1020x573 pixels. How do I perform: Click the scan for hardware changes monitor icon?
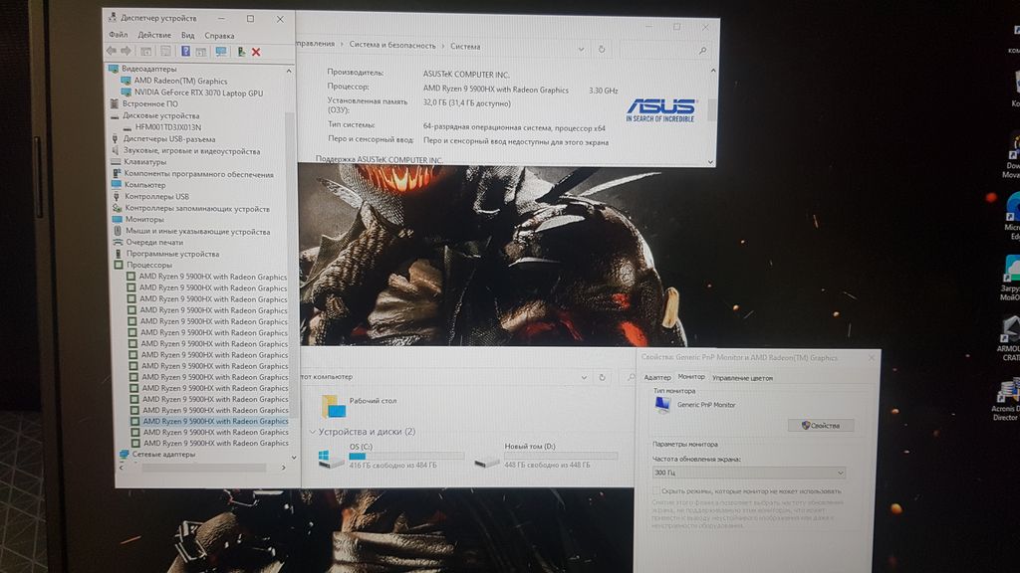point(220,51)
